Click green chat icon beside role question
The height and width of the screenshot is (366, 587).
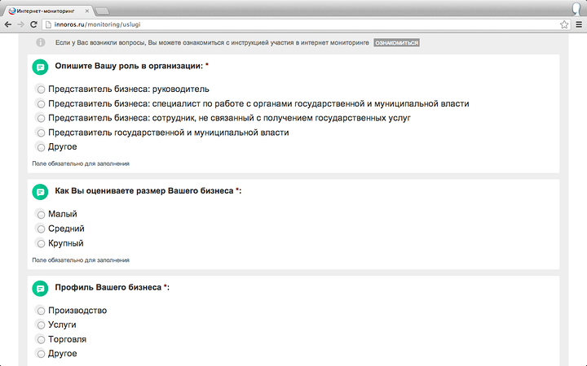(40, 68)
